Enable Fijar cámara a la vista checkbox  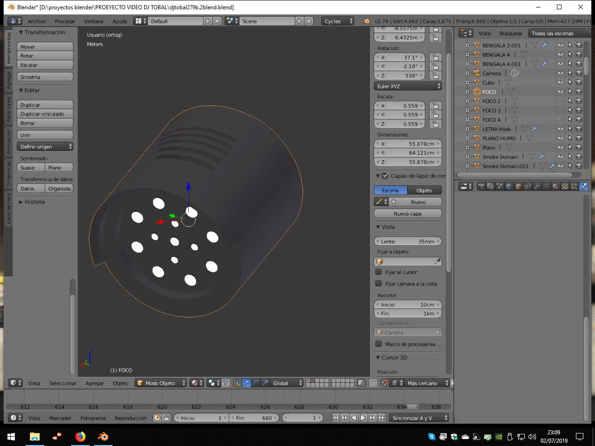click(x=378, y=284)
